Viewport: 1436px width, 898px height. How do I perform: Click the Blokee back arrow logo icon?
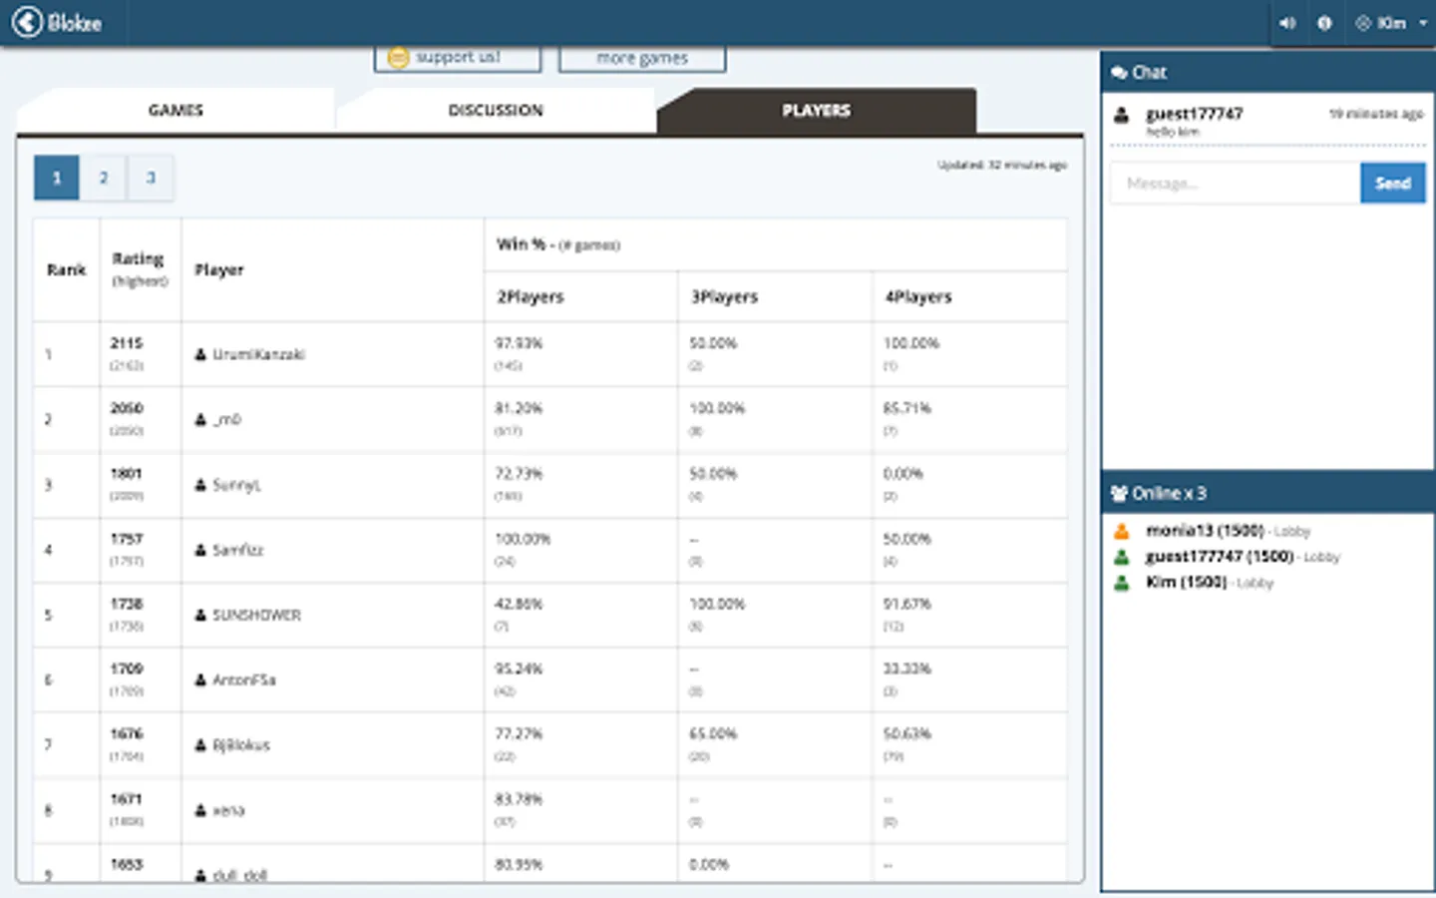tap(28, 22)
